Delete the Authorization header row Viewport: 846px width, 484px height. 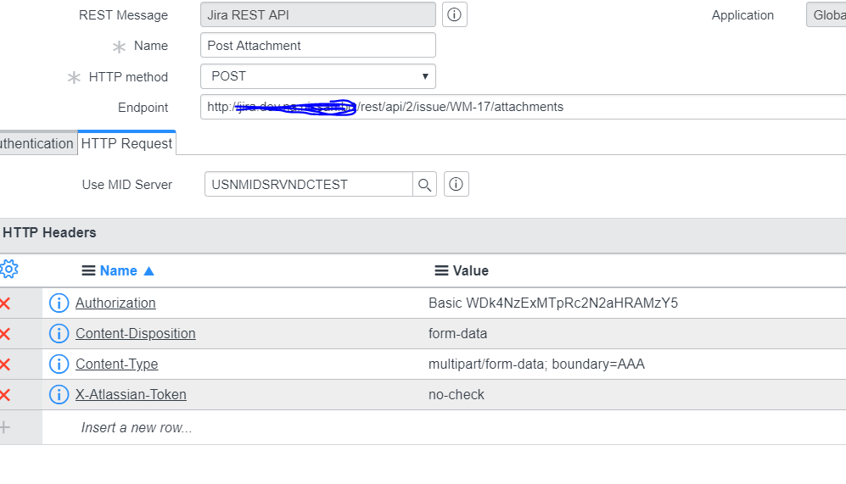tap(5, 303)
